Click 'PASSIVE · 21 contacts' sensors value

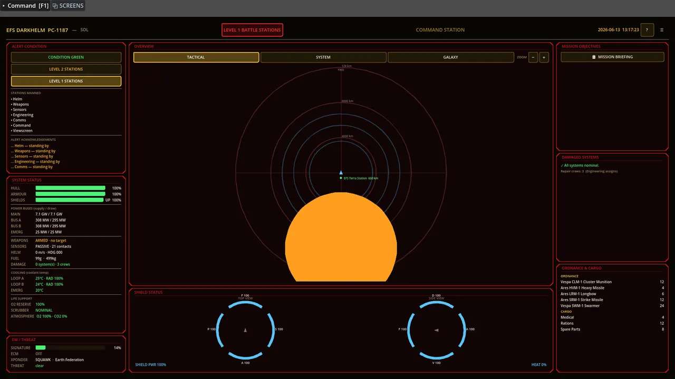pyautogui.click(x=53, y=246)
